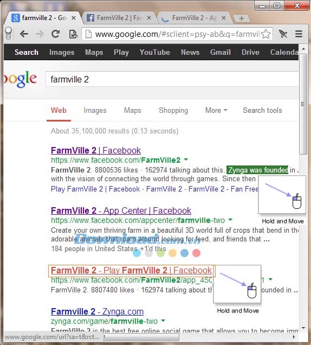Click the search box containing "farmville 2"
Viewport: 311px width, 345px height.
click(172, 79)
